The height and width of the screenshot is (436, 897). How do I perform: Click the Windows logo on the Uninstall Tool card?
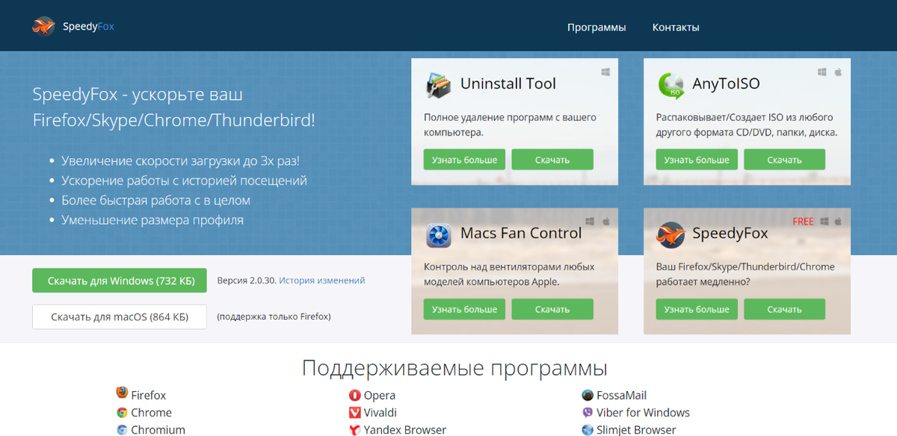point(605,71)
